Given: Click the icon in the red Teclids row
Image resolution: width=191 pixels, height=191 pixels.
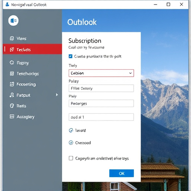Looking at the screenshot, I should coord(12,50).
